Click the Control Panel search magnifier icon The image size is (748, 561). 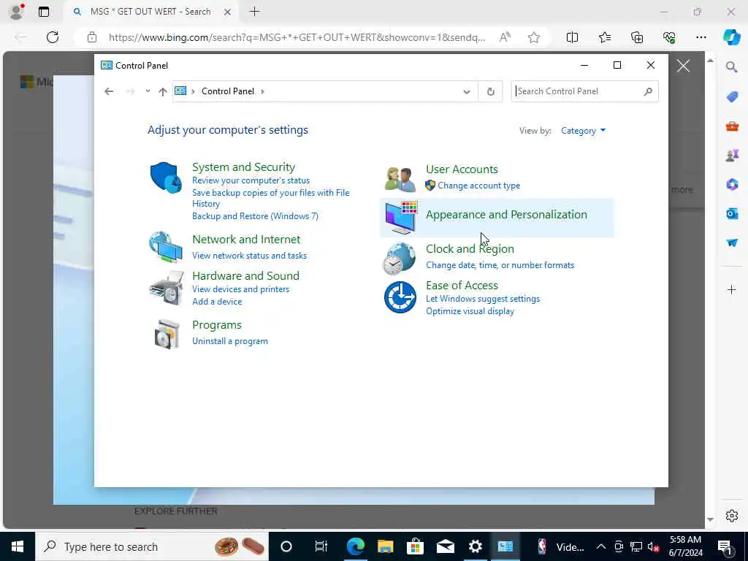(x=647, y=91)
